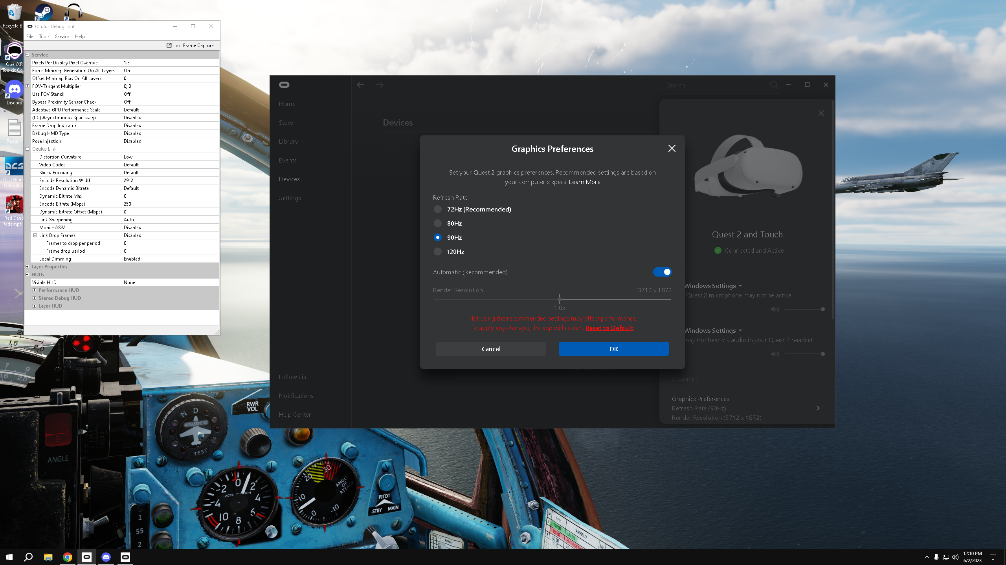Screen dimensions: 1006x565
Task: Open Help Center in Oculus sidebar
Action: click(295, 414)
